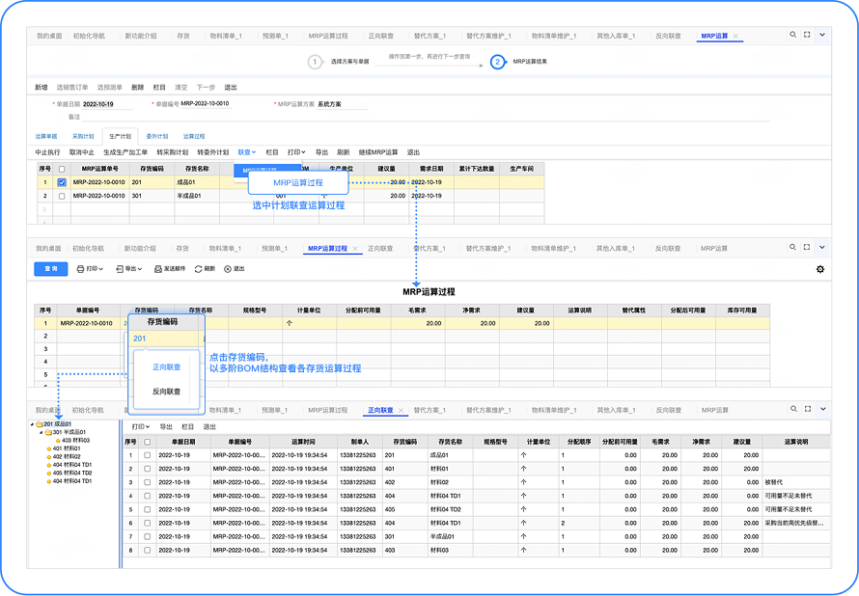Click the 发送邮件 send email icon
Image resolution: width=859 pixels, height=596 pixels.
click(157, 269)
